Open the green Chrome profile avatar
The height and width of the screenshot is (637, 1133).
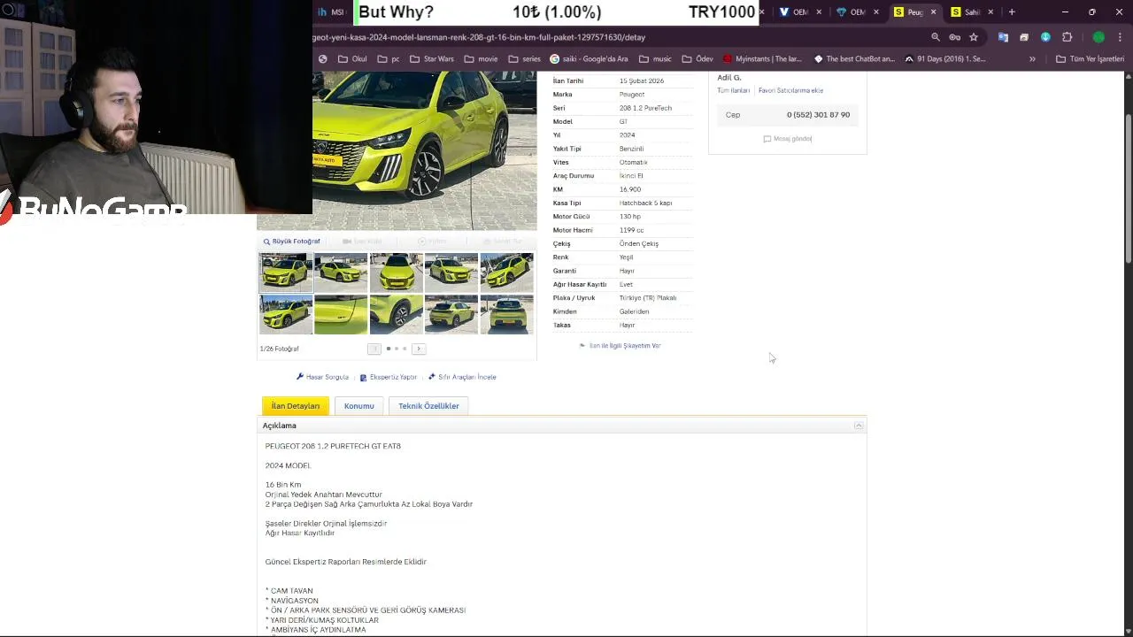pyautogui.click(x=1098, y=37)
